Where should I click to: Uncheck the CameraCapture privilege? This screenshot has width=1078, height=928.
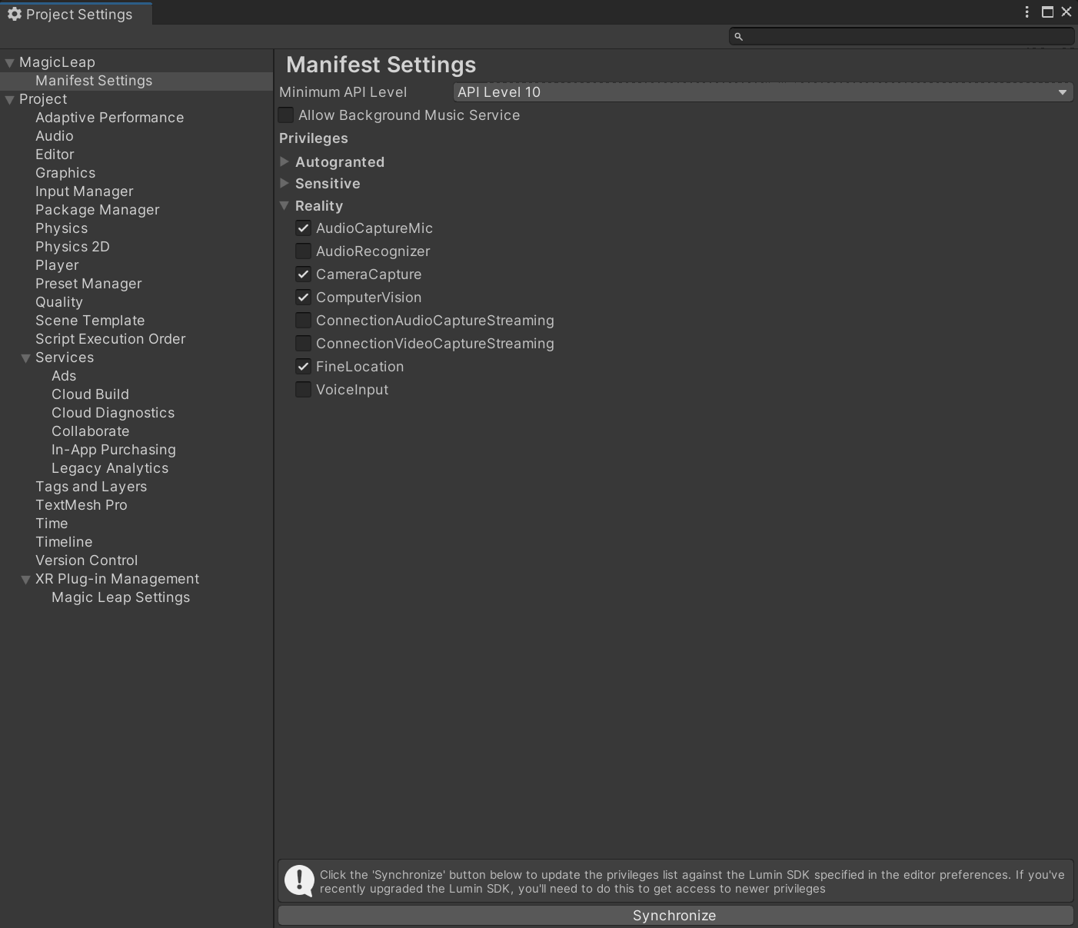304,274
